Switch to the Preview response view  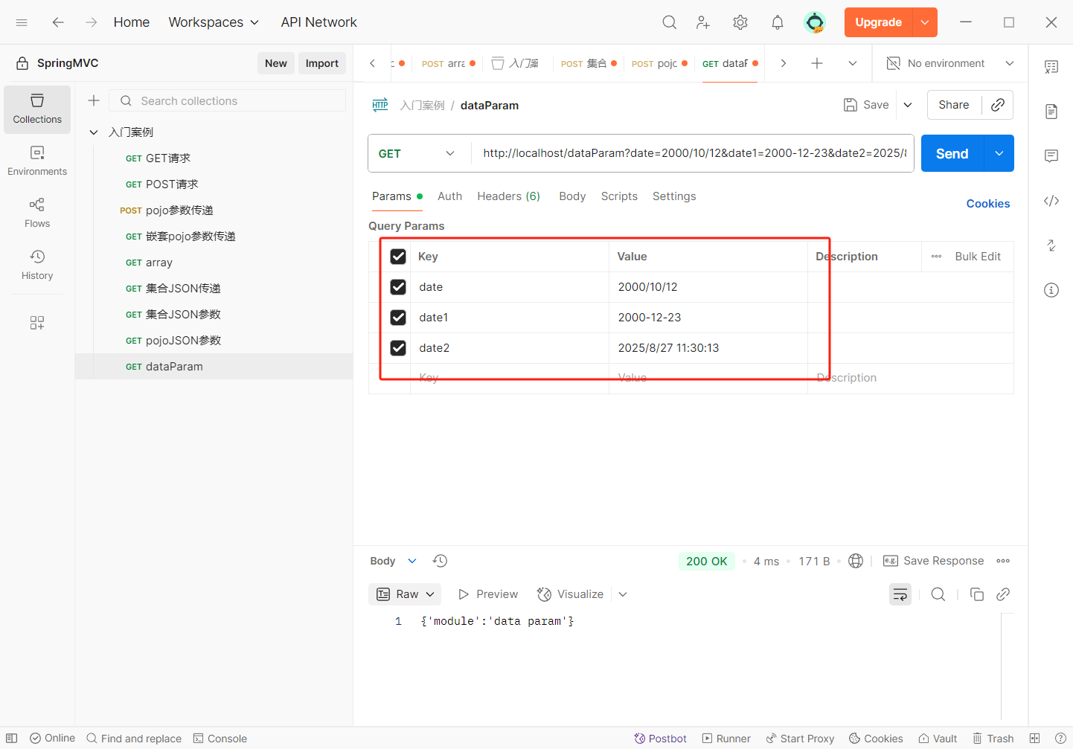click(x=488, y=594)
